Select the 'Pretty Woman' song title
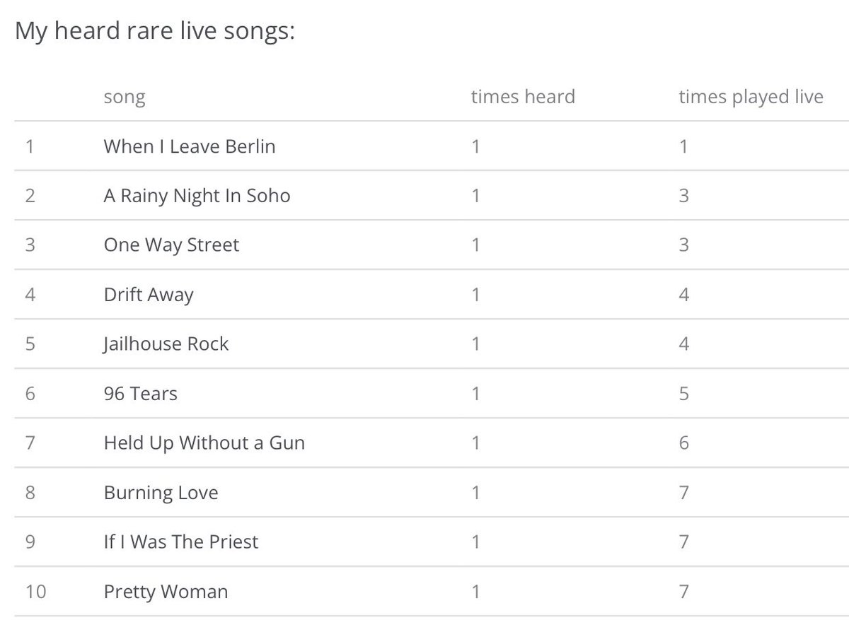The height and width of the screenshot is (620, 849). click(x=166, y=592)
